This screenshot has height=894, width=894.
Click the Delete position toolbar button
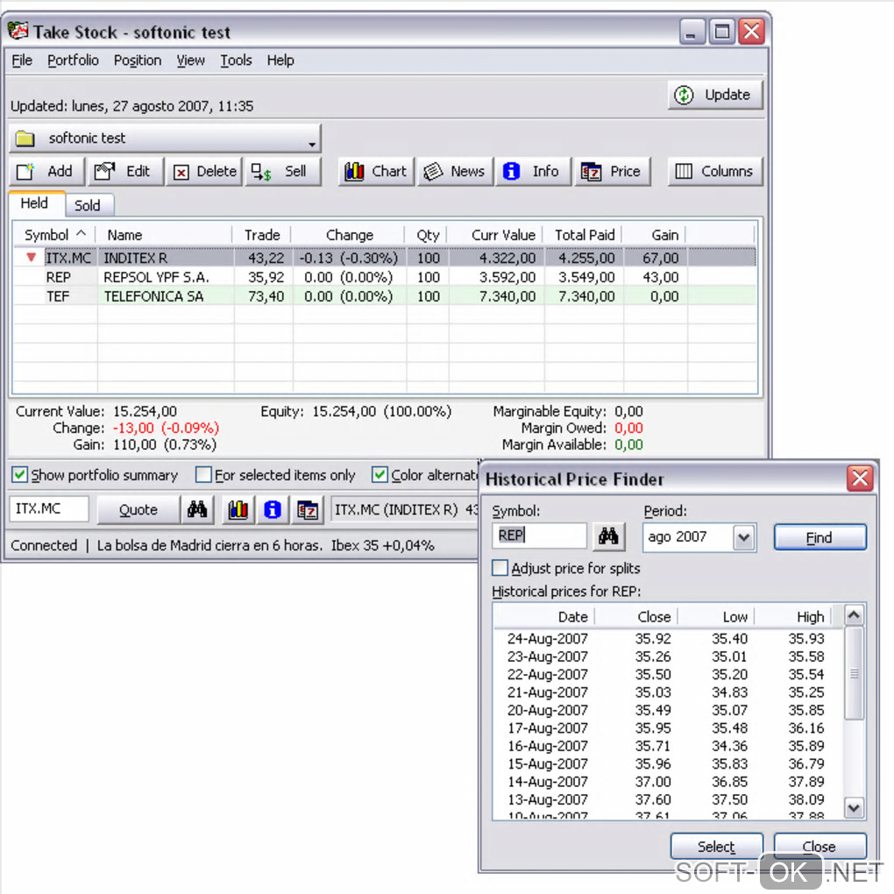click(204, 171)
